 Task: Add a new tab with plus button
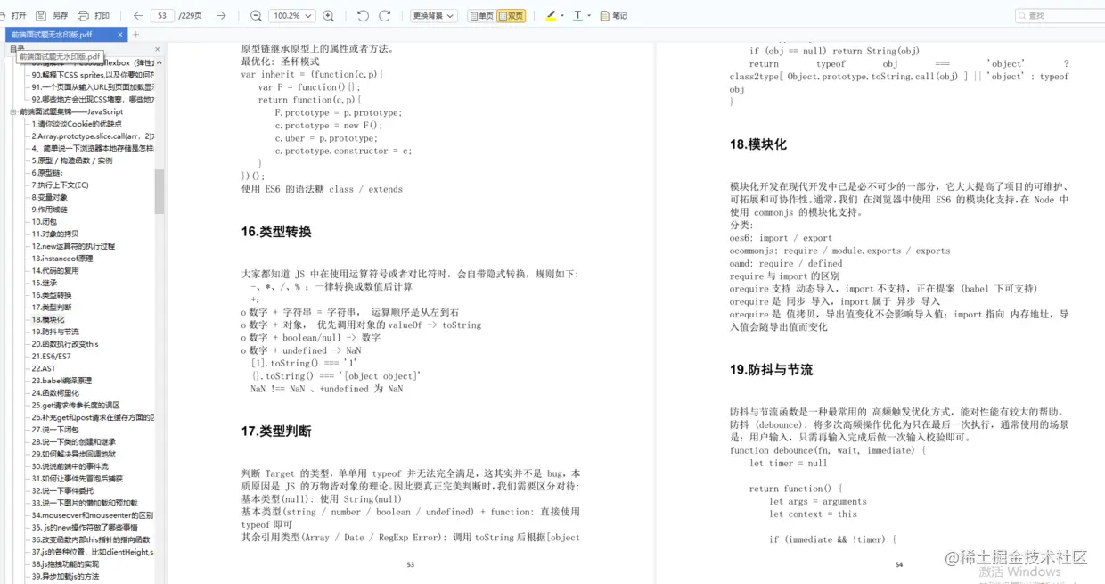coord(136,34)
